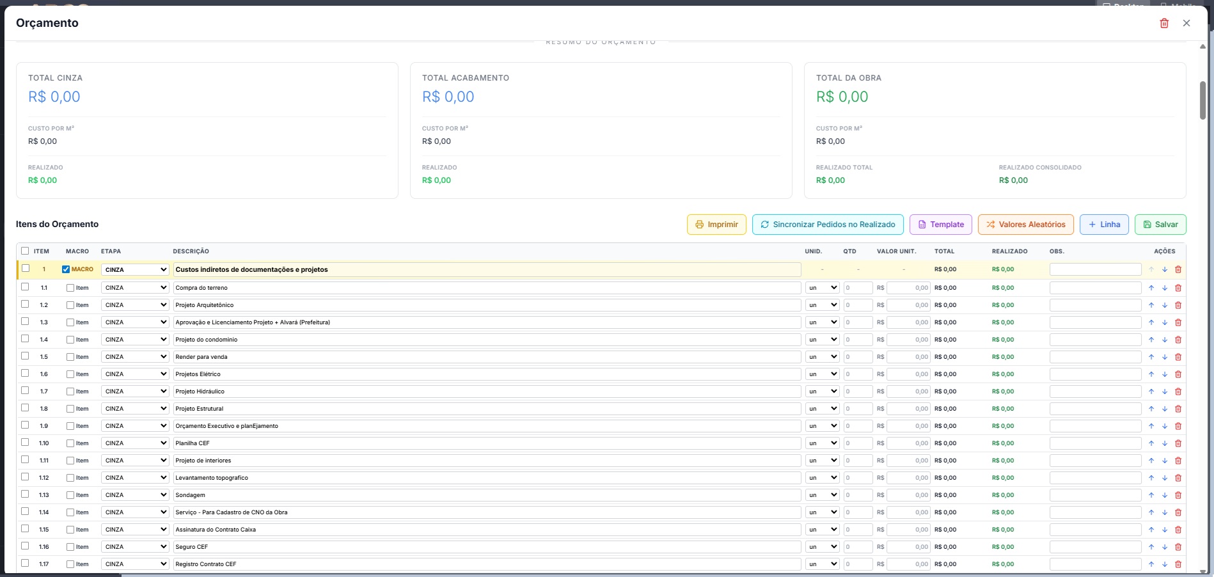Delete row 1.7 Projeto Hidráulico

(x=1178, y=391)
